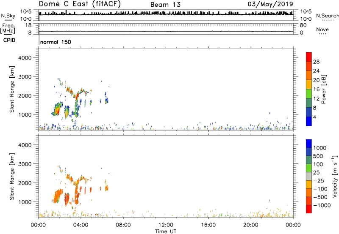Click the '-1000' tick on Velocity colorbar
Viewport: 339px width, 234px height.
pos(322,205)
